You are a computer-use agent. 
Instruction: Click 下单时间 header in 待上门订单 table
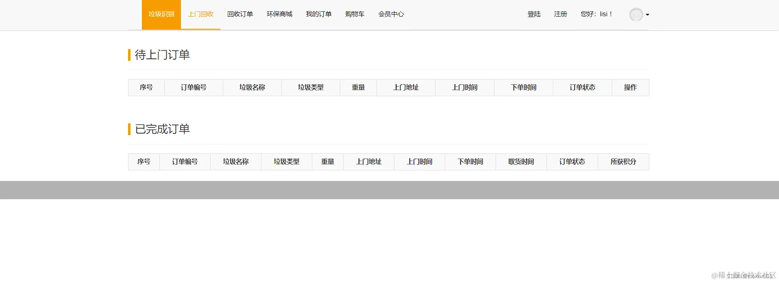point(524,88)
